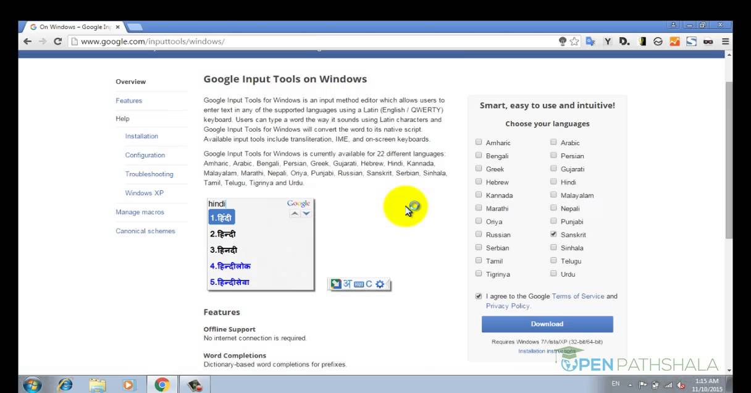Open the Windows XP help page
The height and width of the screenshot is (393, 751).
click(x=144, y=193)
